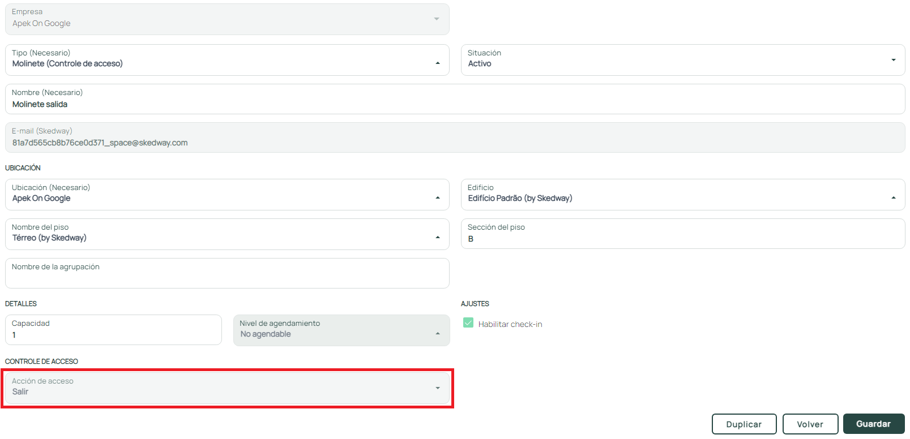Open the Ubicación dropdown
The image size is (910, 439).
click(227, 195)
